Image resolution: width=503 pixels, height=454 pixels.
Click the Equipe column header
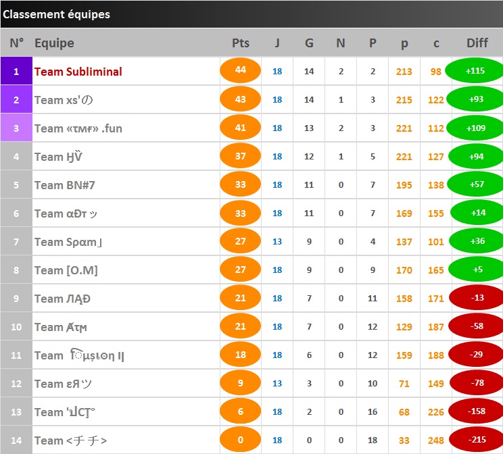[x=54, y=43]
